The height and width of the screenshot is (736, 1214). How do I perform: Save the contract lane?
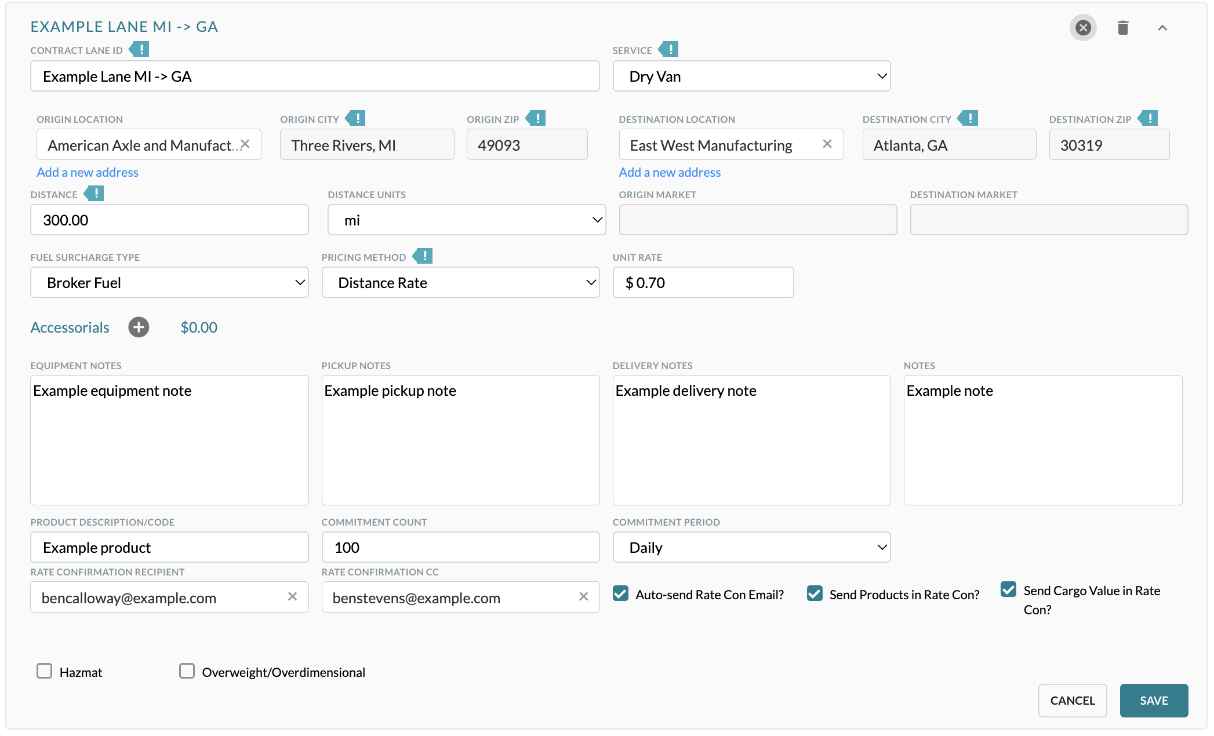pyautogui.click(x=1154, y=701)
